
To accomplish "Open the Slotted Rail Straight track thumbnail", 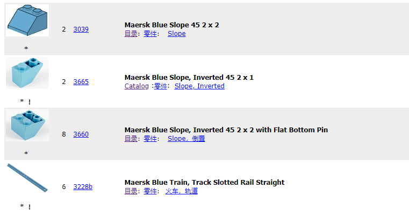I will click(27, 178).
